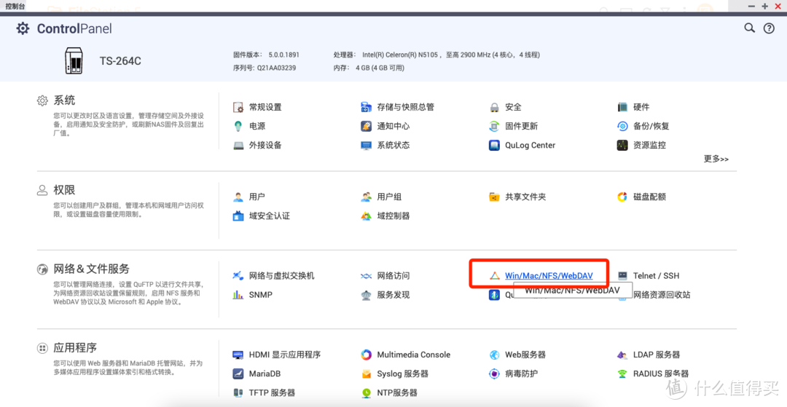Open the 磁盘配额 disk quota icon

click(622, 197)
